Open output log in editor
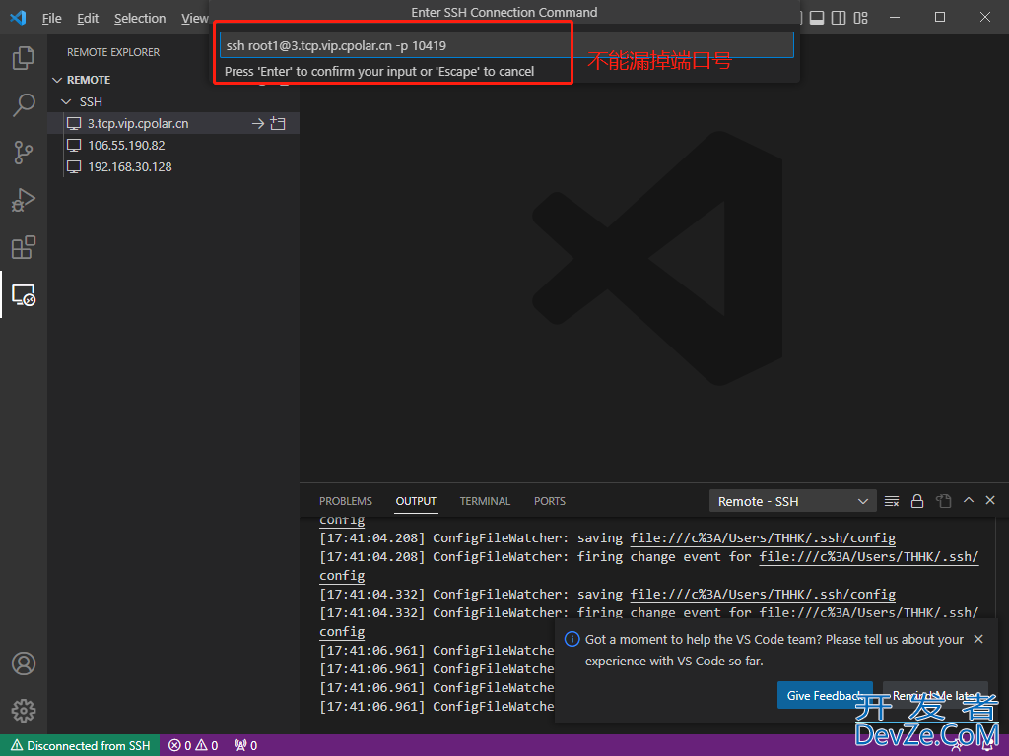1009x756 pixels. pos(943,501)
